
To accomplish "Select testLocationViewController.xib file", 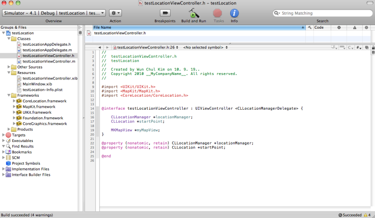I will coord(50,78).
